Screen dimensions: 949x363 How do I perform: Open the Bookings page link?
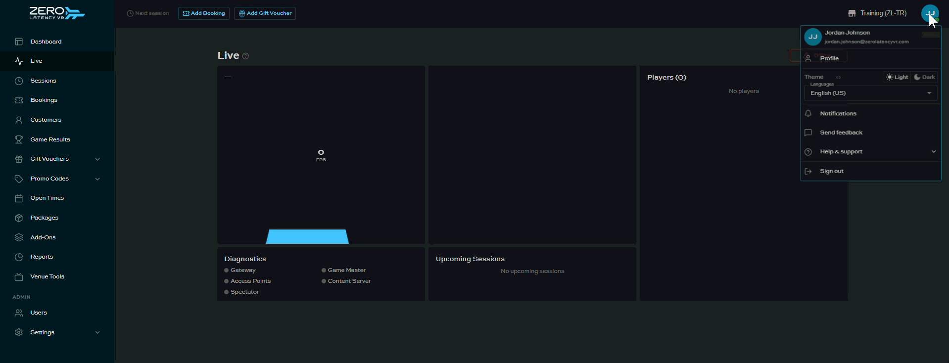[57, 100]
